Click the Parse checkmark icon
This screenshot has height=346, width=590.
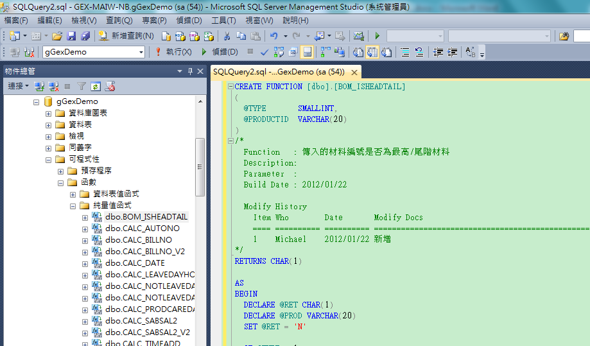pos(265,52)
